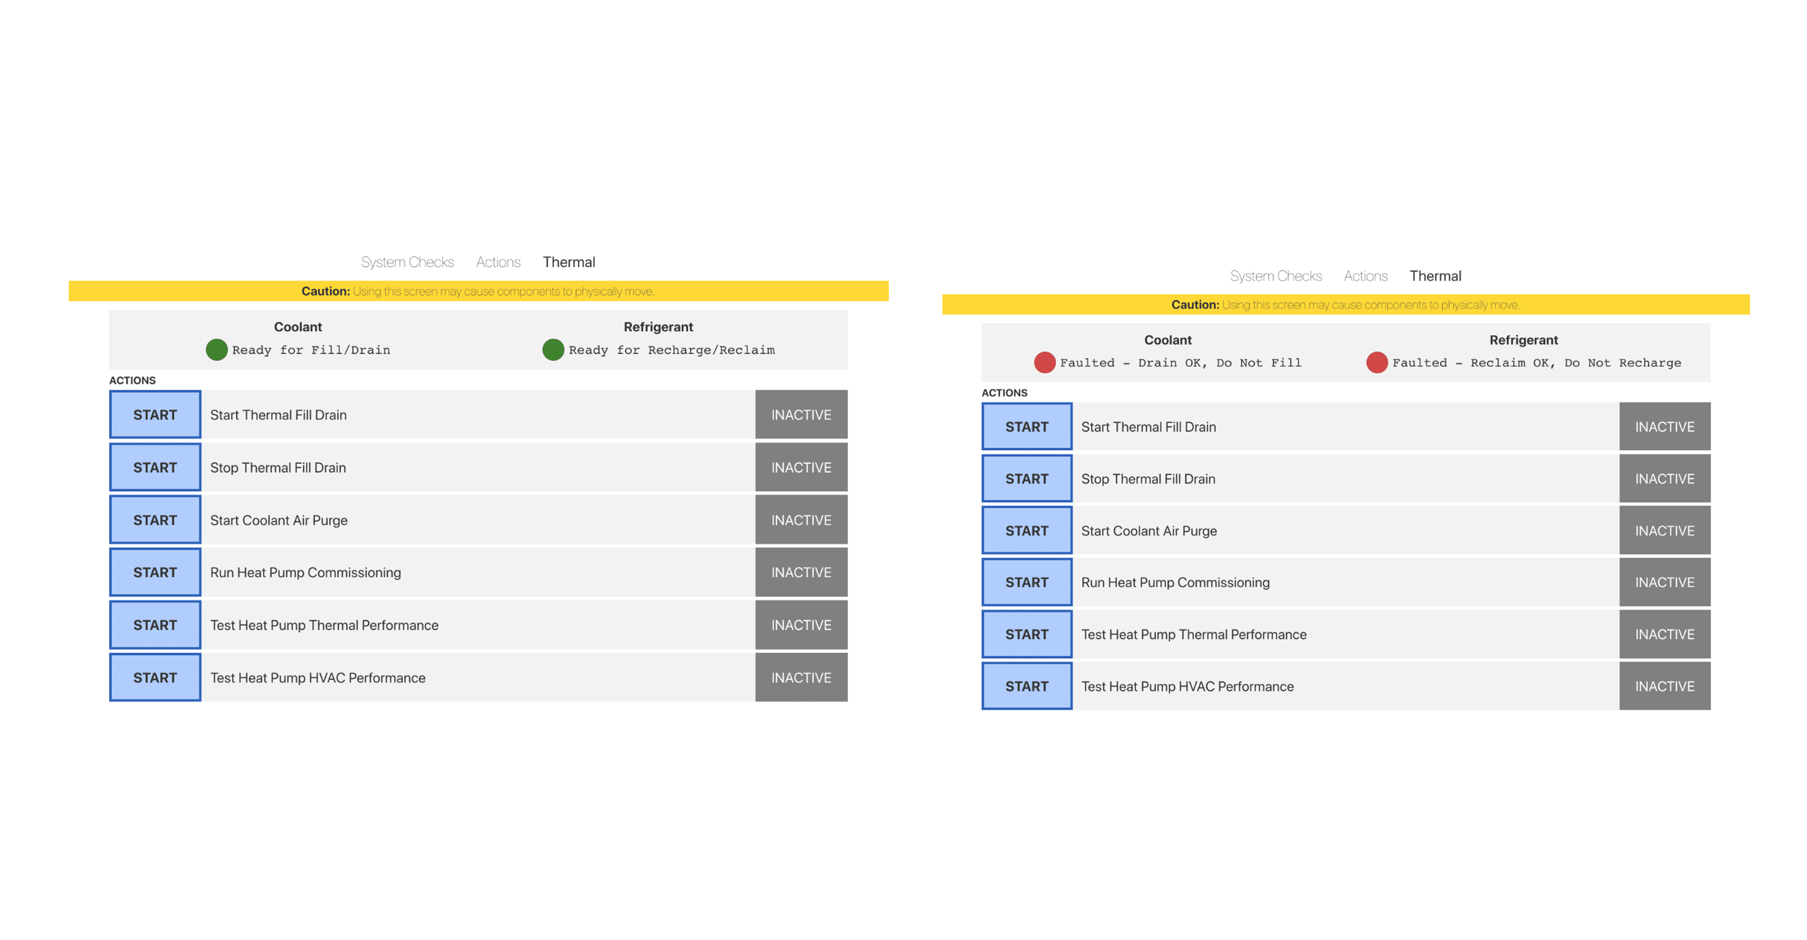Click 'Ready for Recharge/Reclaim' status text

pyautogui.click(x=671, y=350)
